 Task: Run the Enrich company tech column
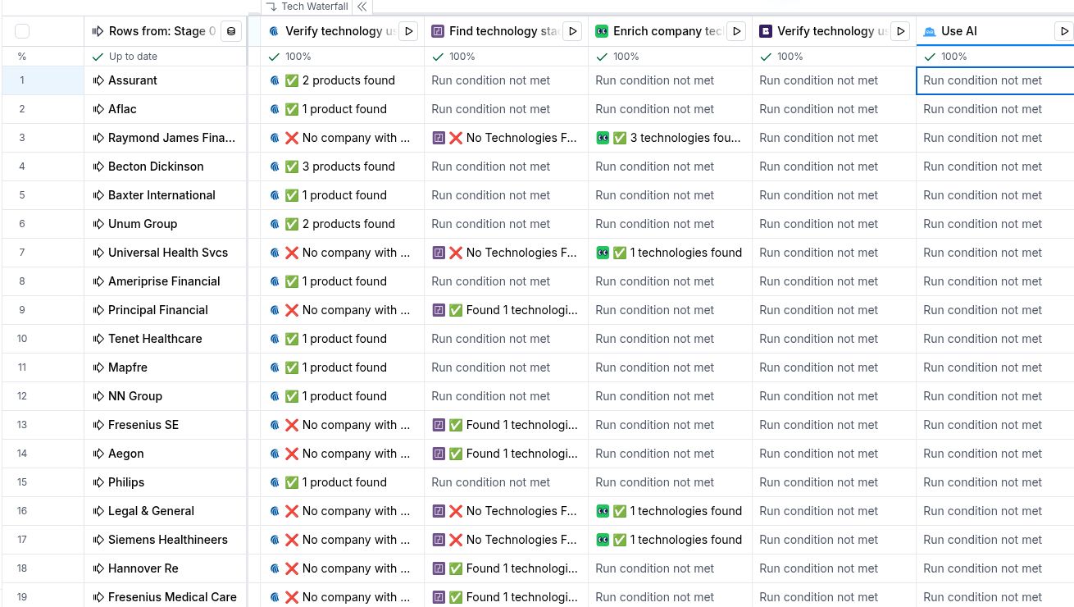tap(737, 31)
